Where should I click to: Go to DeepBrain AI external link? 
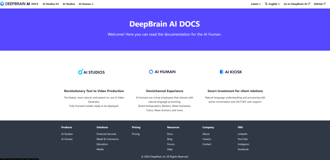tap(297, 4)
